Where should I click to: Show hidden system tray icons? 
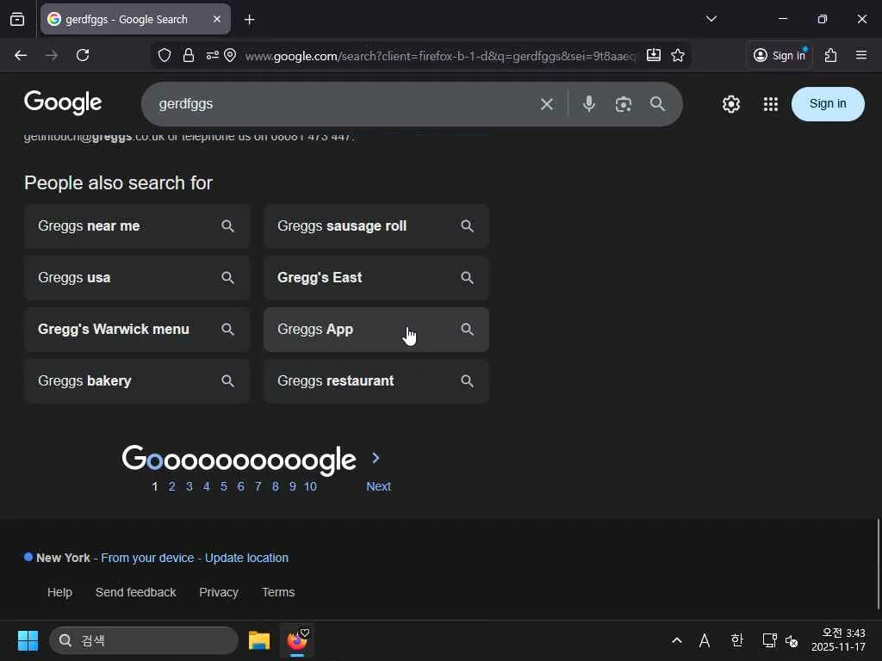(x=677, y=640)
